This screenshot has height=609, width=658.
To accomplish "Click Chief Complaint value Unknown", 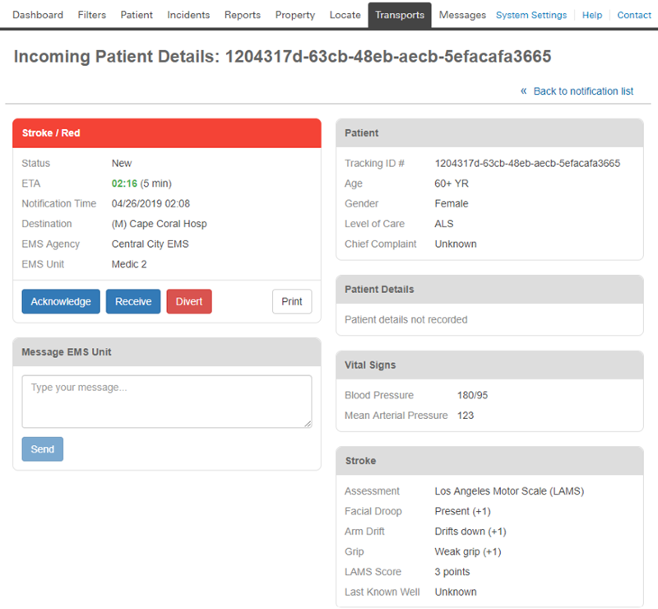I will pos(456,244).
